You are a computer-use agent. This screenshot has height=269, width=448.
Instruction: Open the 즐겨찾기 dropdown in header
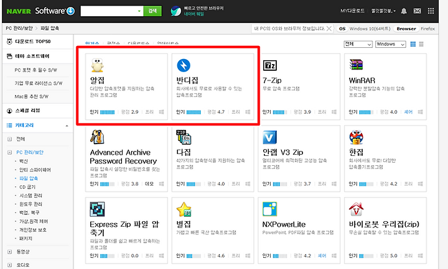click(383, 11)
